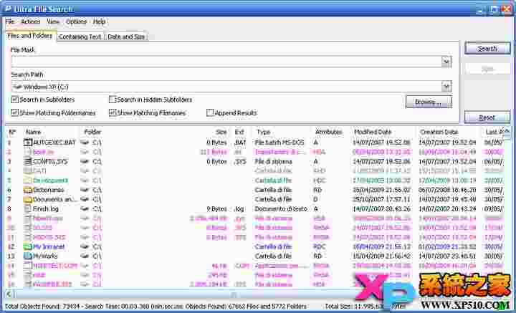Click the drive icon in Documents an... row
This screenshot has height=313, width=516.
[x=85, y=200]
